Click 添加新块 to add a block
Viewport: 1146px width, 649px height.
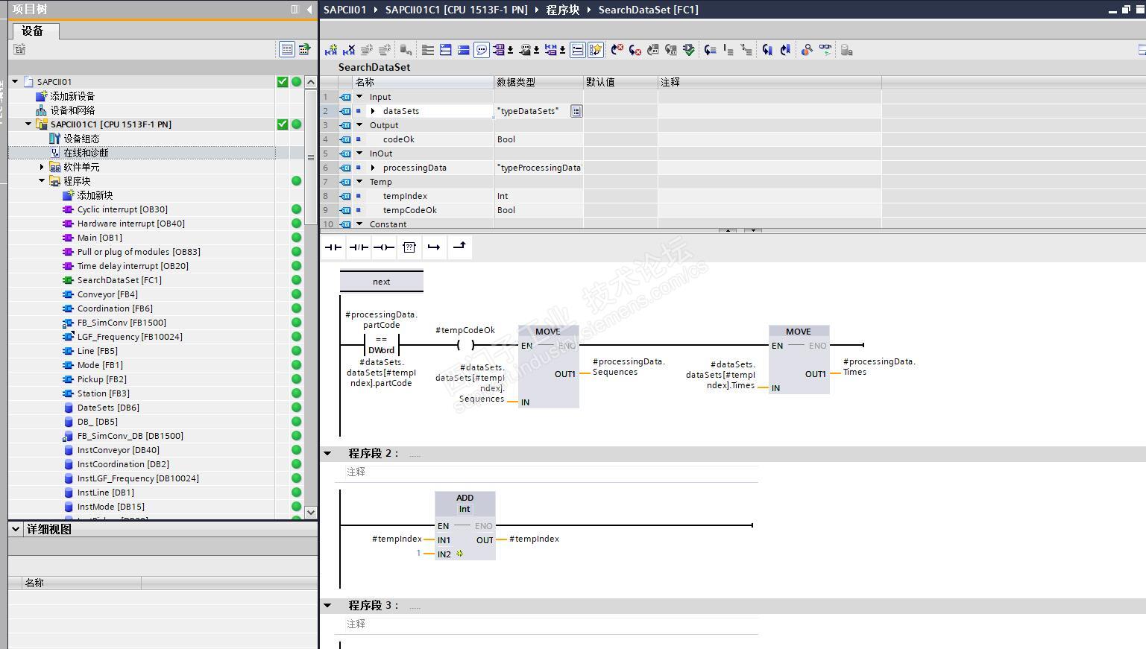[95, 195]
